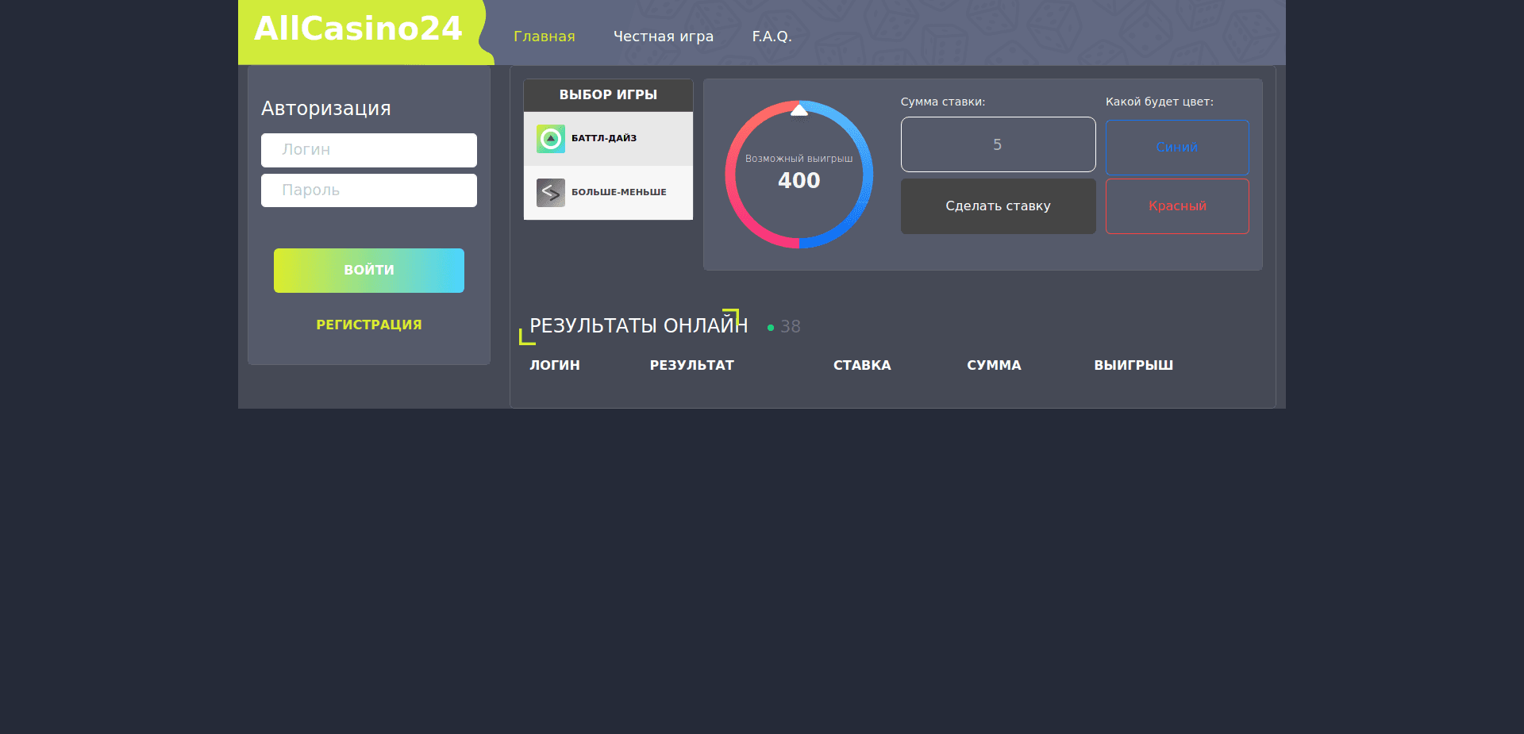Click the gray dice icon beside Больше-Меньше
This screenshot has width=1524, height=734.
click(x=549, y=192)
